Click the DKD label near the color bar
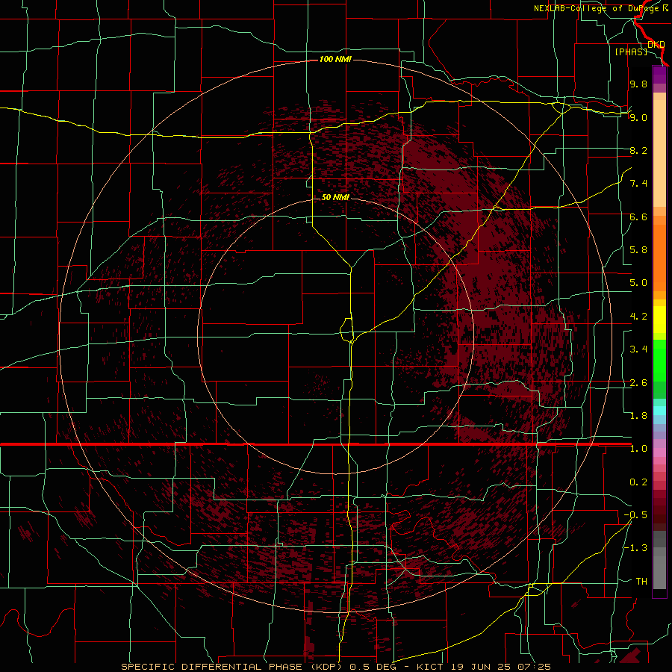The image size is (672, 672). tap(656, 44)
